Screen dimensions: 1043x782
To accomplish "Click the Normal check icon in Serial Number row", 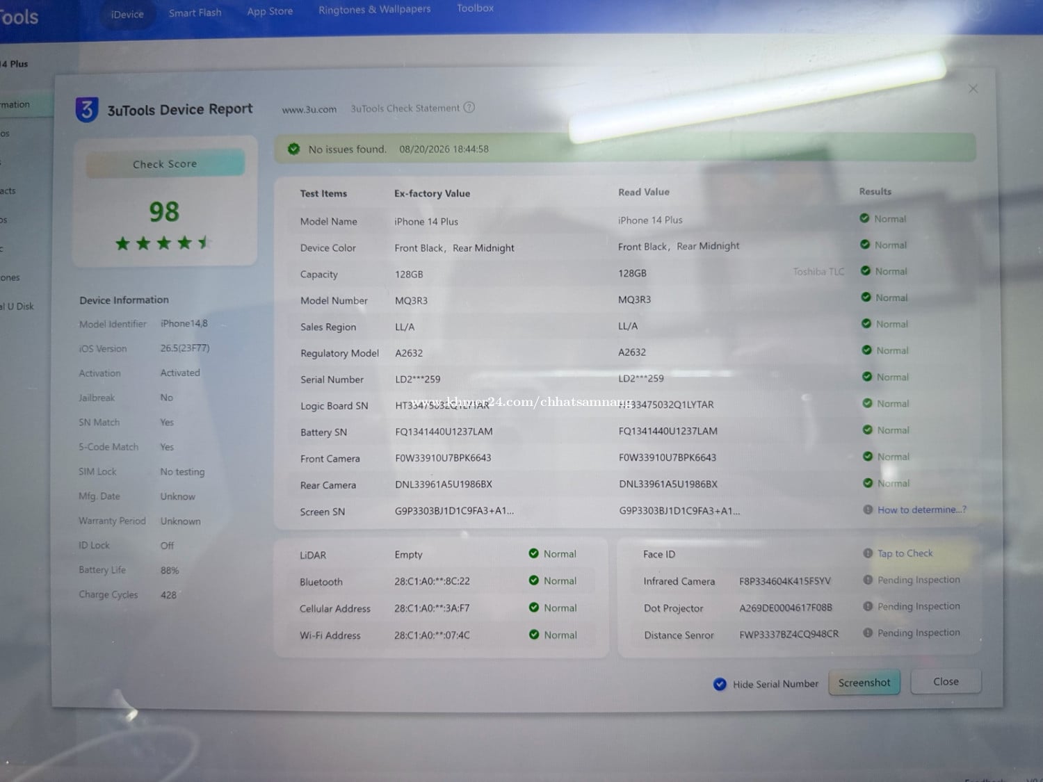I will [867, 377].
